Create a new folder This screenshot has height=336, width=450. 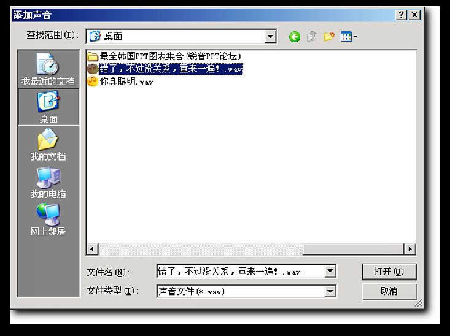[x=329, y=37]
